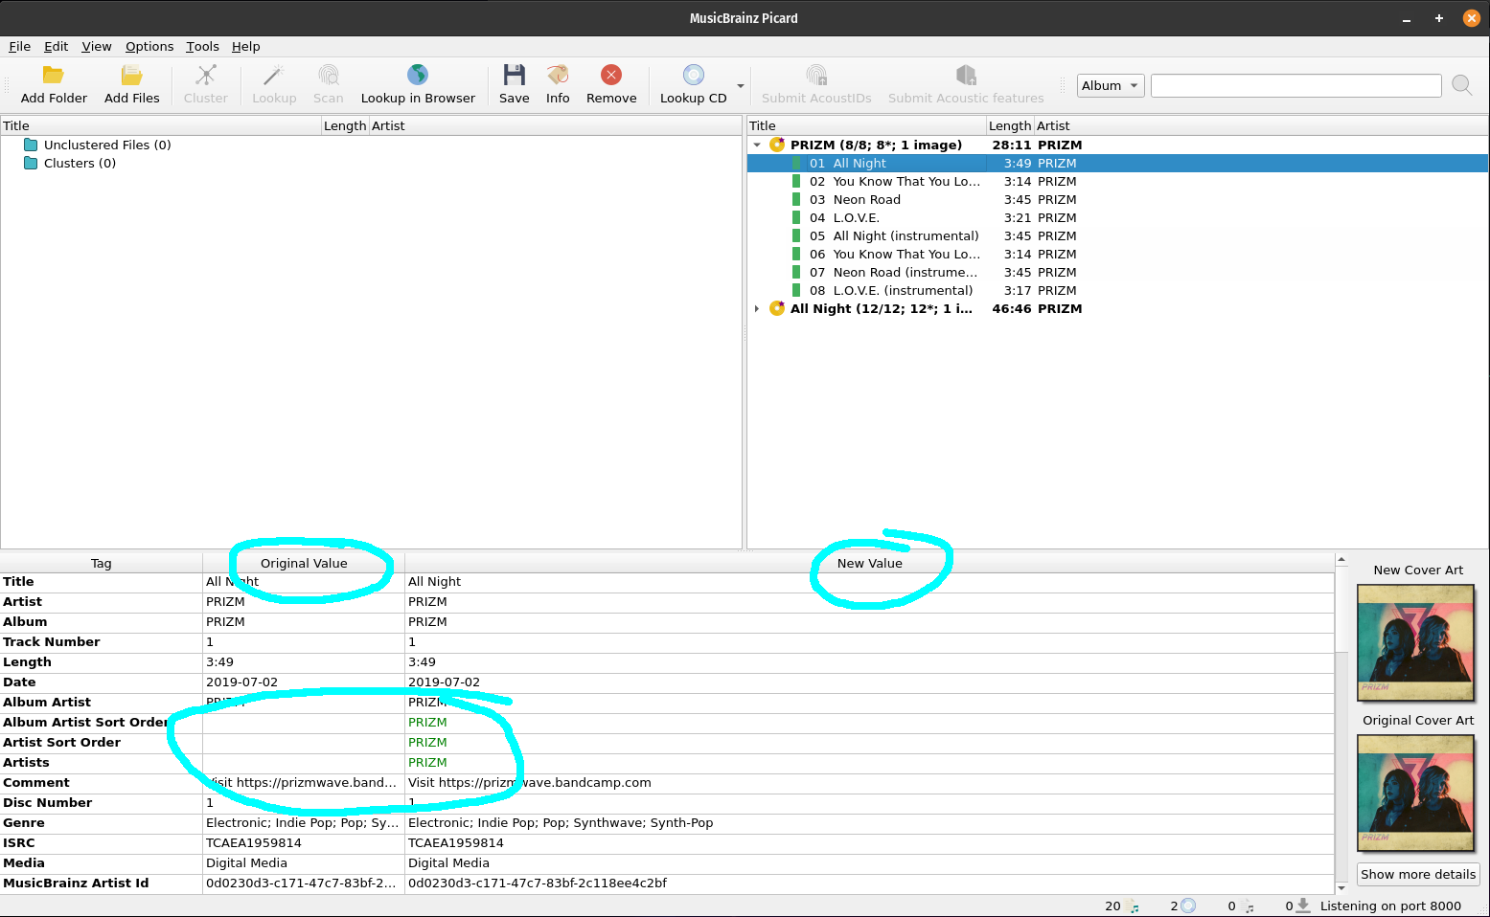
Task: Collapse the PRIZM album tree
Action: (x=757, y=145)
